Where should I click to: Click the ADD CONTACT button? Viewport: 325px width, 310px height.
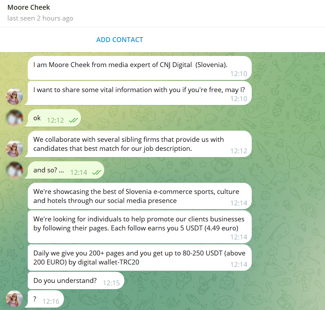click(119, 40)
